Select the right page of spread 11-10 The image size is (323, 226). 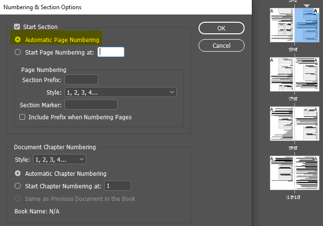coord(307,173)
